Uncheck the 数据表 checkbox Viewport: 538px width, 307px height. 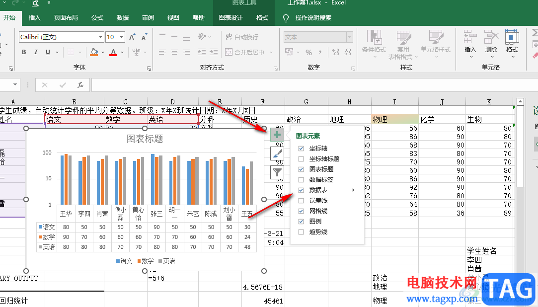pyautogui.click(x=301, y=190)
